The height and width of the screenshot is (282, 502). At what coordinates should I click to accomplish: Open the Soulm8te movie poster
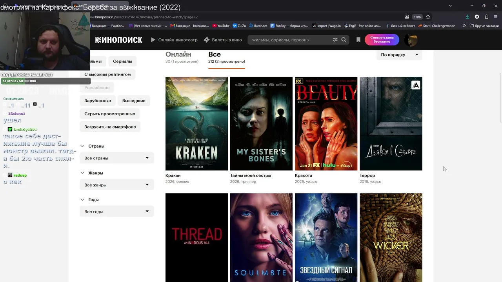click(261, 237)
